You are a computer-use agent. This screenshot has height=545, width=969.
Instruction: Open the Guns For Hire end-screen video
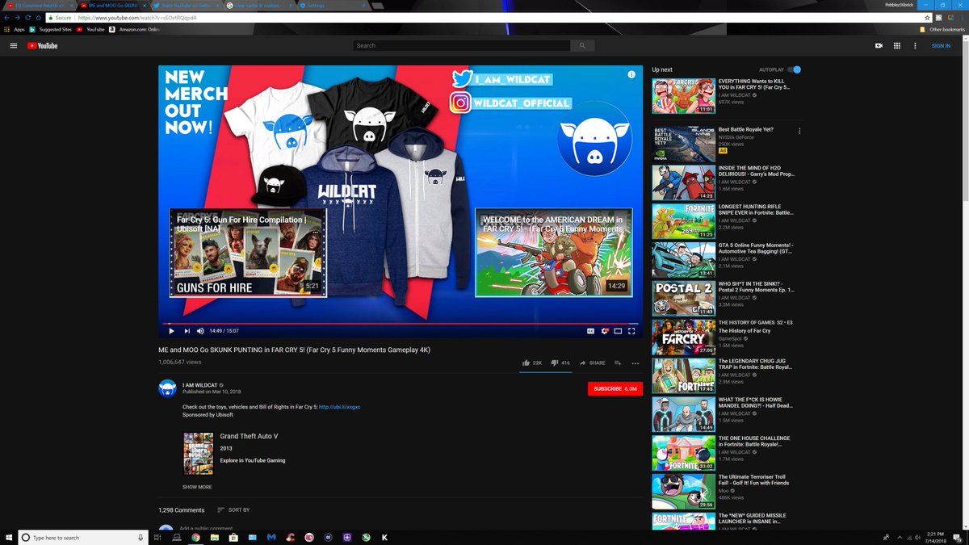pos(248,253)
